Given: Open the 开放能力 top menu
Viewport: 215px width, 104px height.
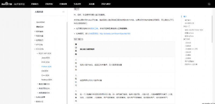Looking at the screenshot, I should tap(35, 4).
